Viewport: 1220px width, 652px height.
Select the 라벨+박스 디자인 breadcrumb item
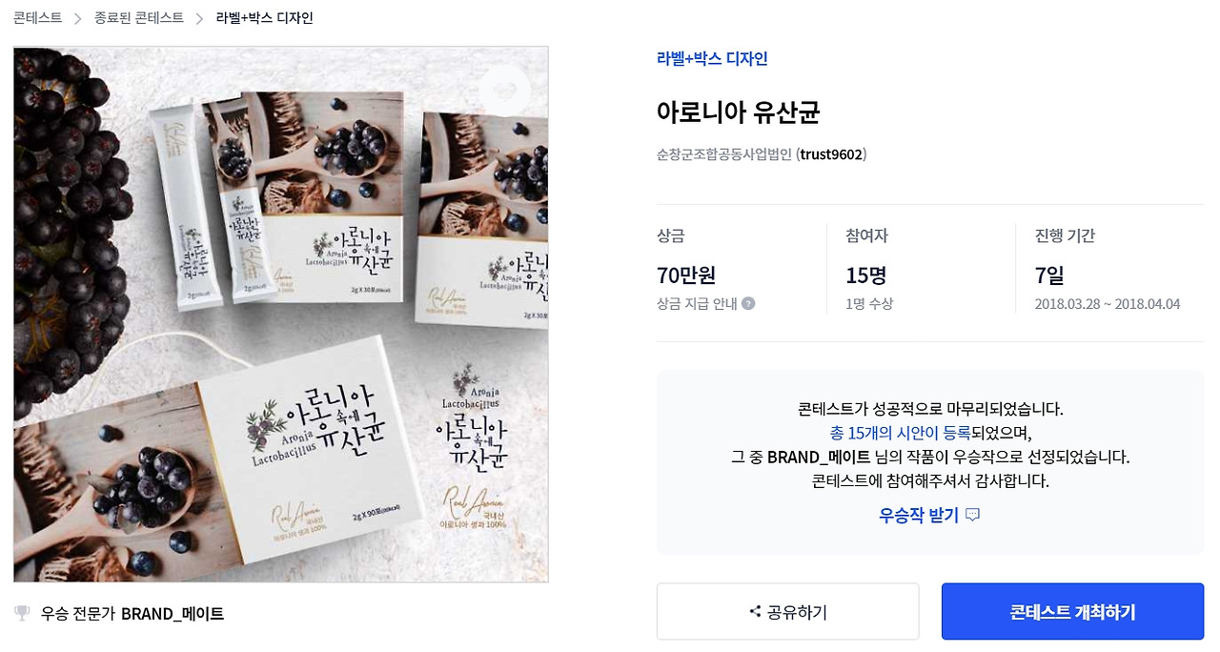[264, 18]
